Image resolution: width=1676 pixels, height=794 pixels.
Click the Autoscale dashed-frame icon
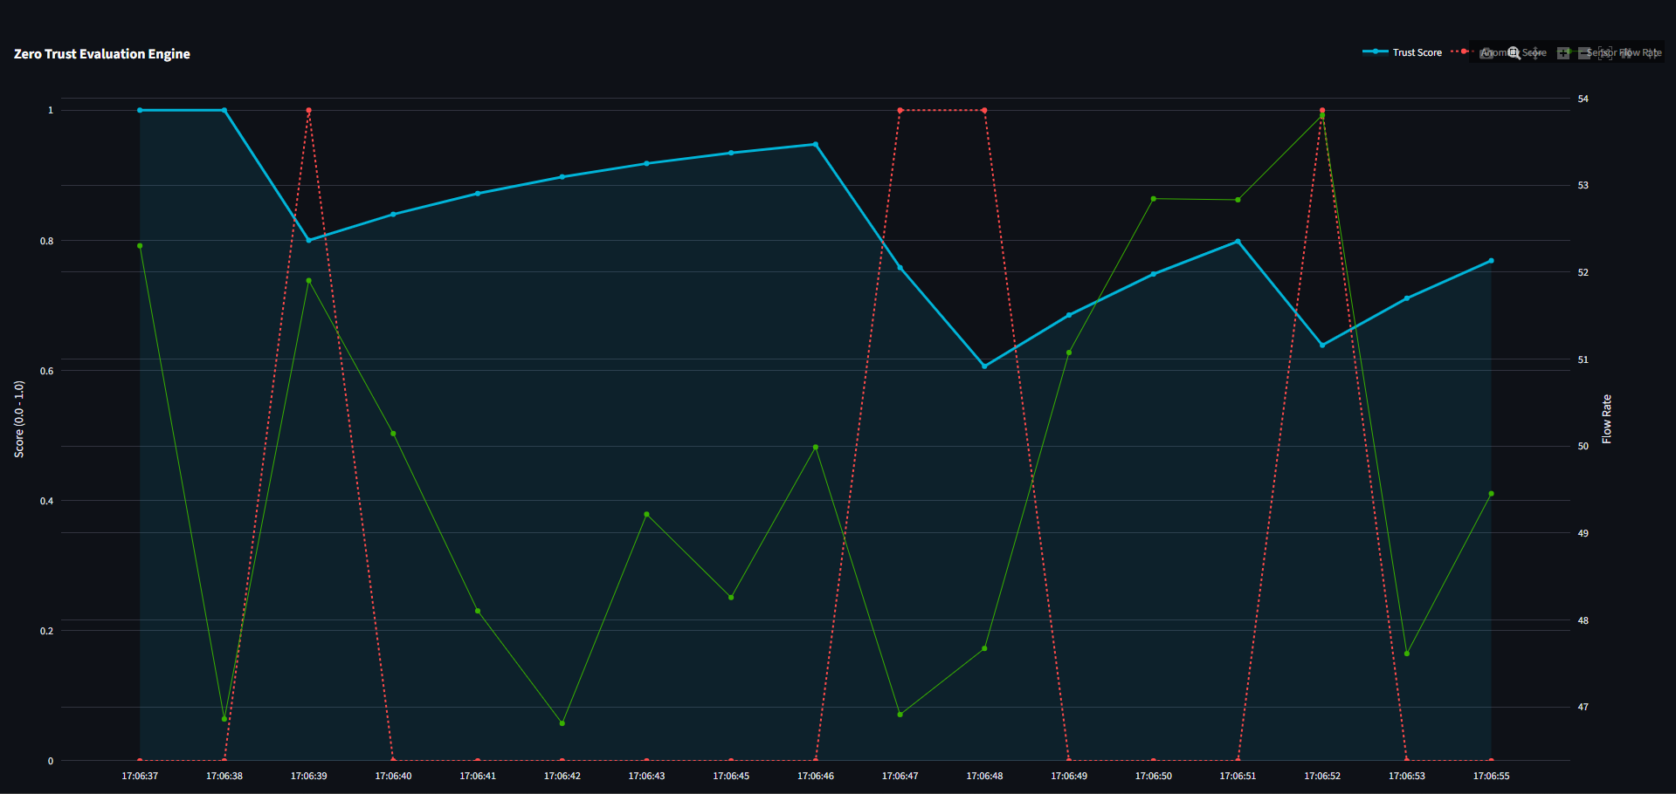pyautogui.click(x=1605, y=53)
